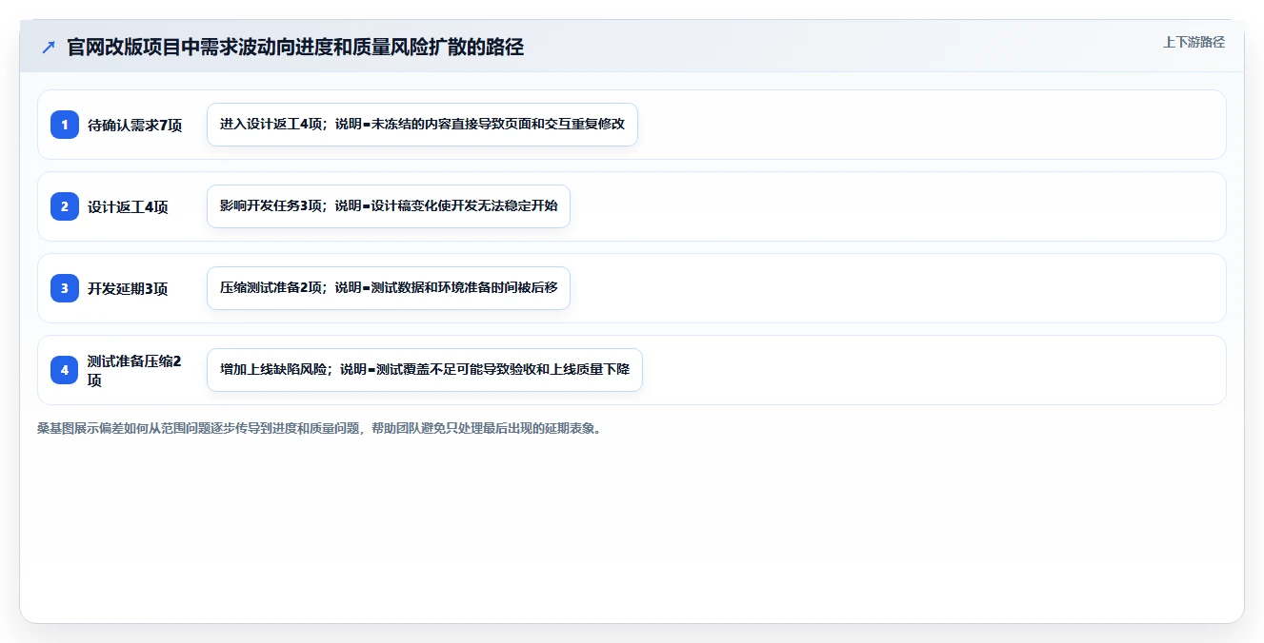Select the 开发延期3项 label

point(128,288)
